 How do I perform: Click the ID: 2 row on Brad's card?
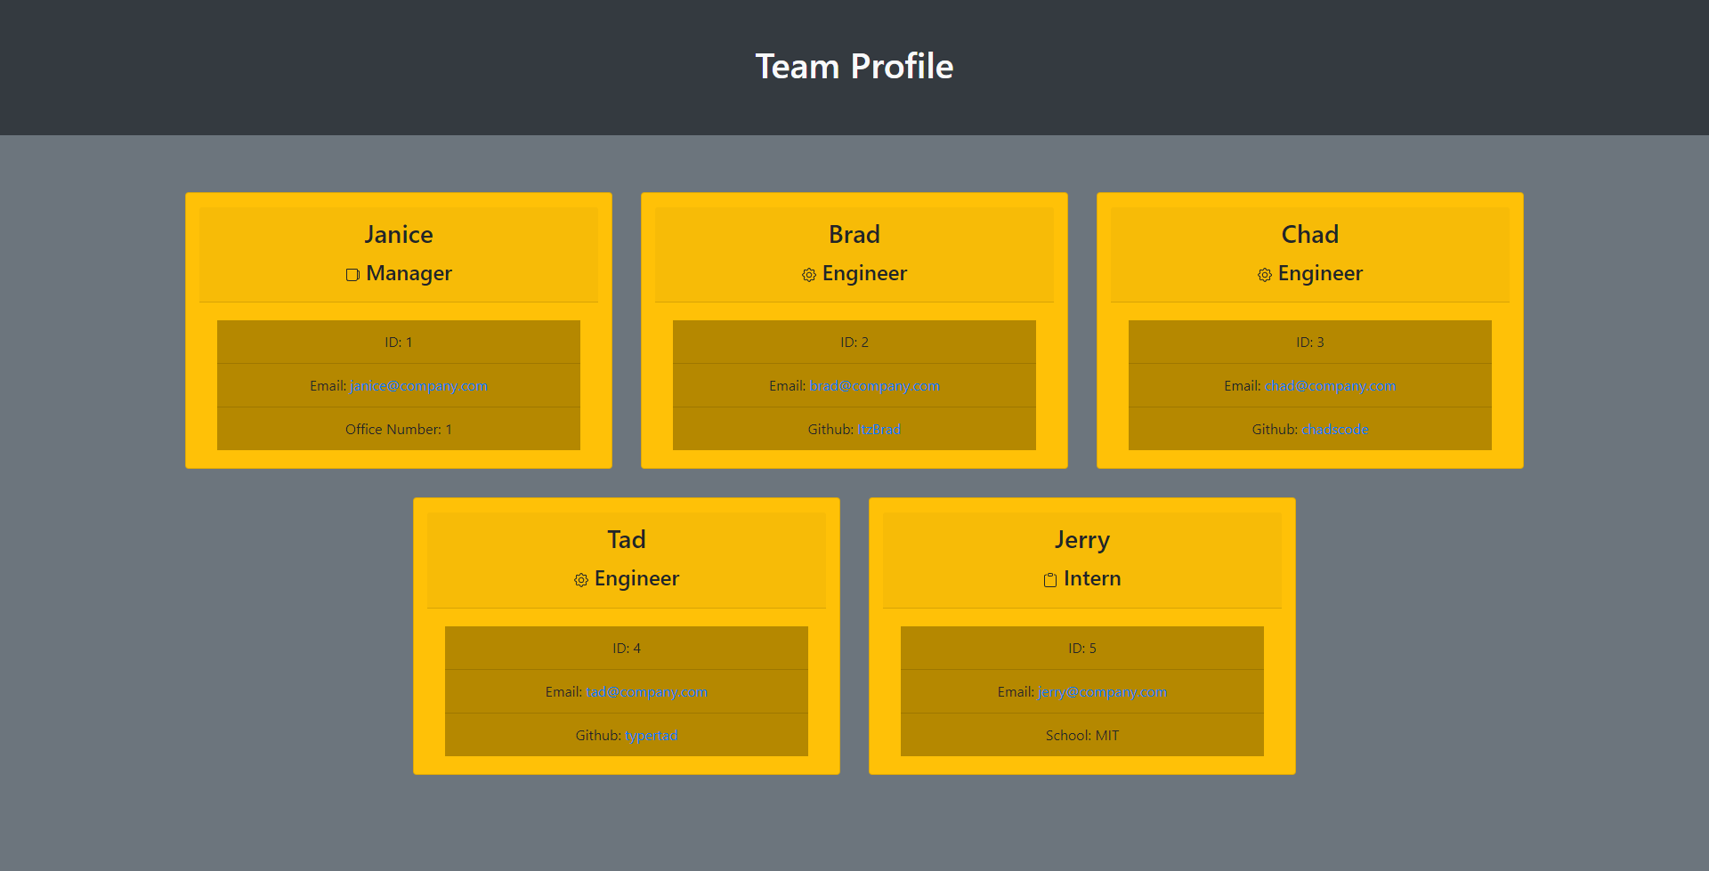point(854,343)
